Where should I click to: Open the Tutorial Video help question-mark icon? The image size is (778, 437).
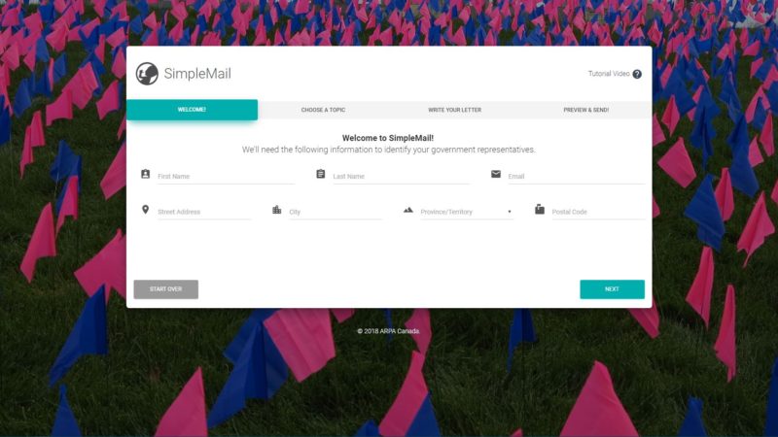click(x=637, y=74)
